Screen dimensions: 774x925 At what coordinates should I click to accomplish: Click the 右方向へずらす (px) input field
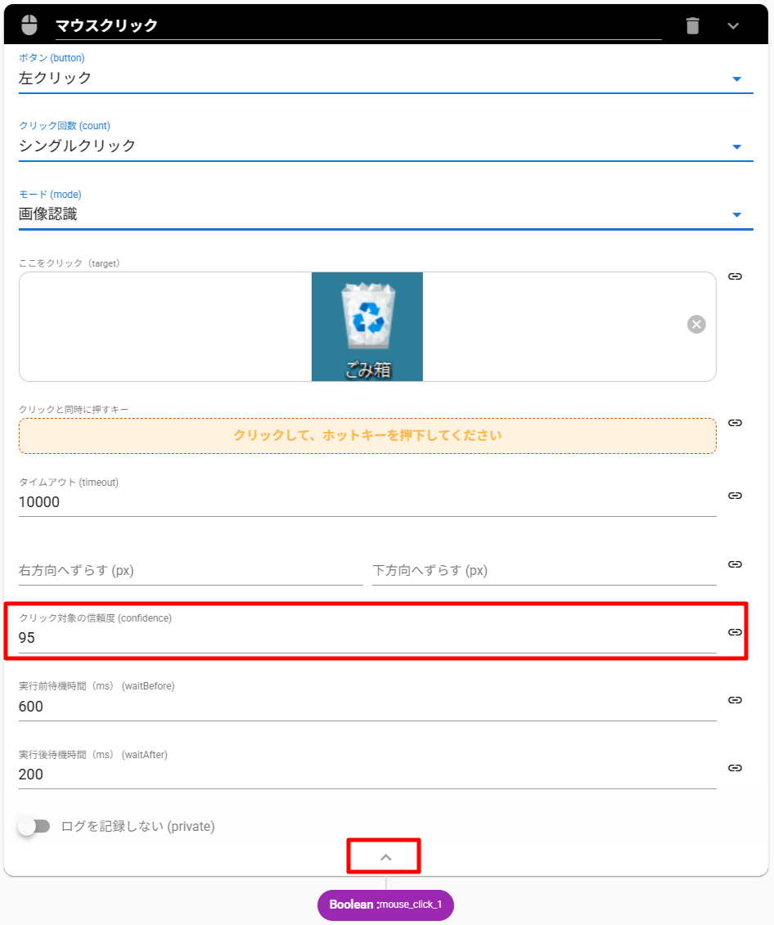click(190, 571)
